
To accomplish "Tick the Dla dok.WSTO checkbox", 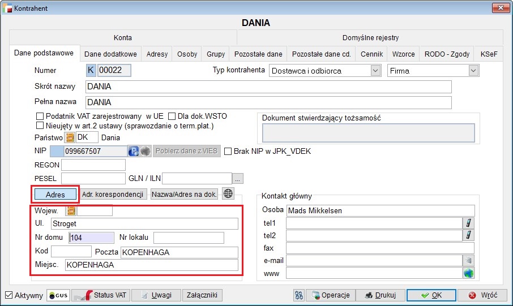I will (173, 117).
